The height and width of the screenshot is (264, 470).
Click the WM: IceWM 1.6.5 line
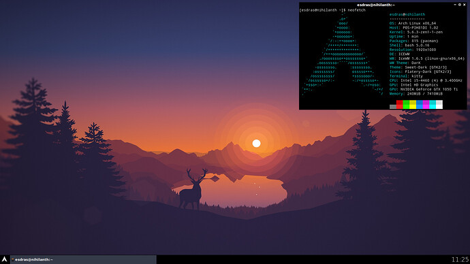click(x=427, y=59)
